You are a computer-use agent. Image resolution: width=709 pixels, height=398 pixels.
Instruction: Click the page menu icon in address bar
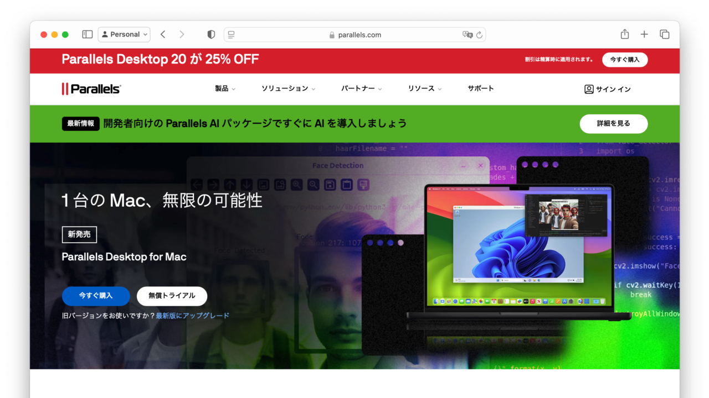coord(232,34)
